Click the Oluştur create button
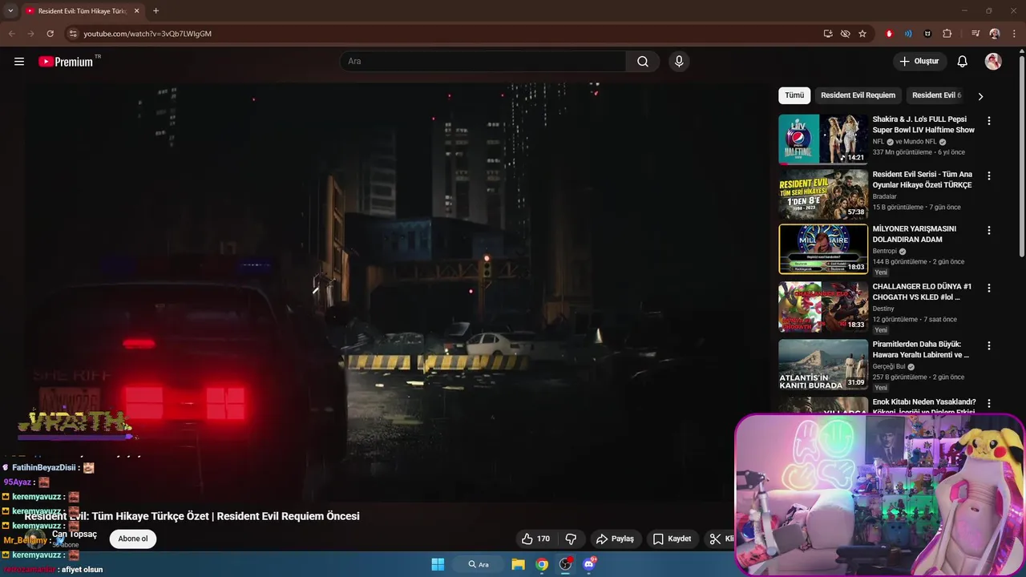The width and height of the screenshot is (1026, 577). click(x=919, y=62)
